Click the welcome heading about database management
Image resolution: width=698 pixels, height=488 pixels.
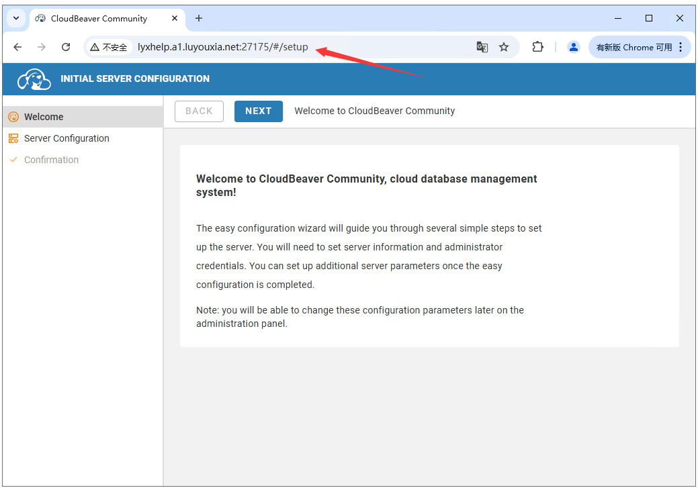(x=366, y=185)
